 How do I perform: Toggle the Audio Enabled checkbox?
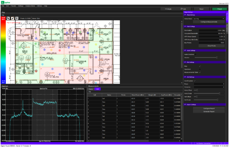(x=196, y=54)
